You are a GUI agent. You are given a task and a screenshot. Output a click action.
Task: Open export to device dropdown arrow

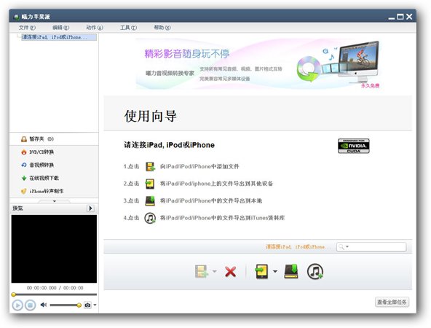click(275, 271)
